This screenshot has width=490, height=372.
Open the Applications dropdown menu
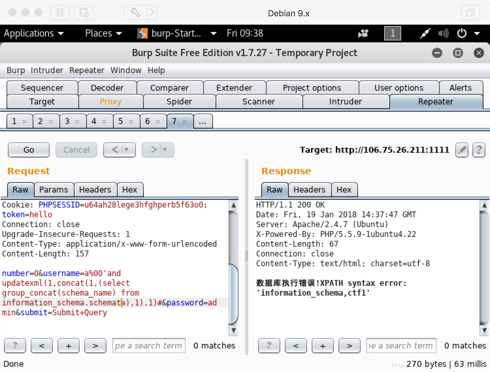point(34,33)
